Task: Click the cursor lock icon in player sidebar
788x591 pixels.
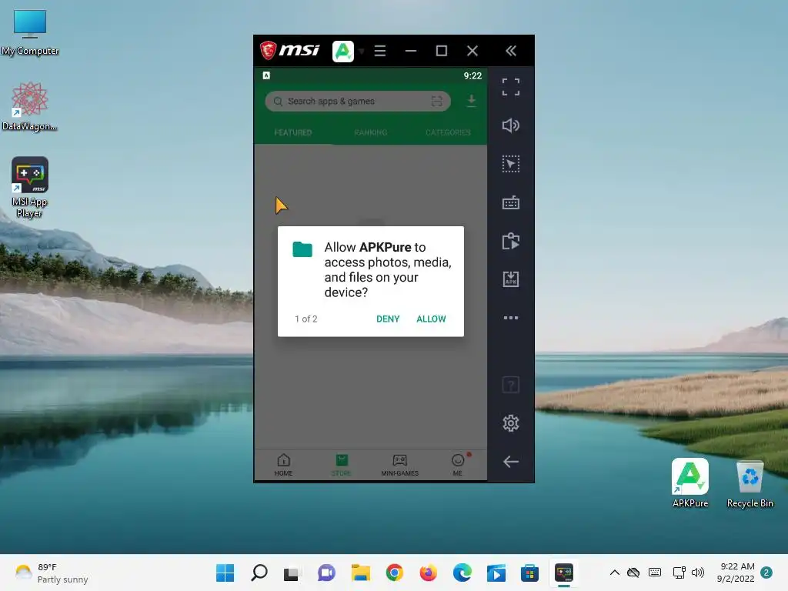Action: [x=511, y=164]
